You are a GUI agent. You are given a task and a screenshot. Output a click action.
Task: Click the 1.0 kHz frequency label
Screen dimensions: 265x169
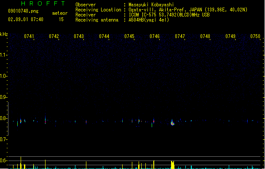click(x=3, y=76)
